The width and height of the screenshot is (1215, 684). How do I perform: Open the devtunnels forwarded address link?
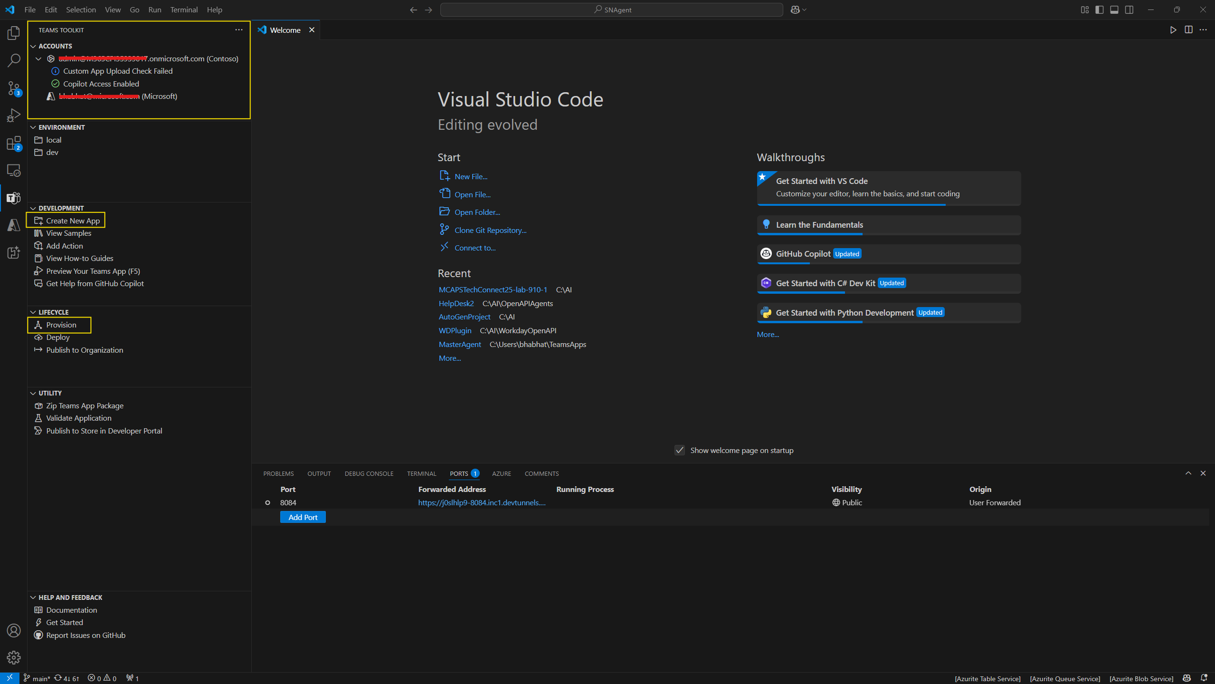pyautogui.click(x=482, y=502)
